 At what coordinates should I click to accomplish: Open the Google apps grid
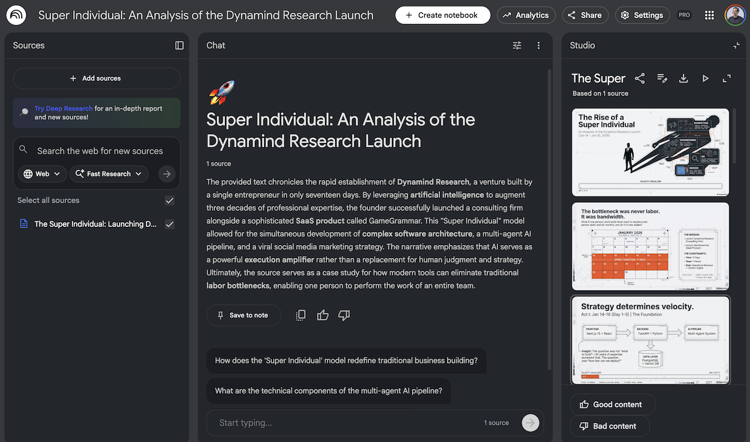709,15
